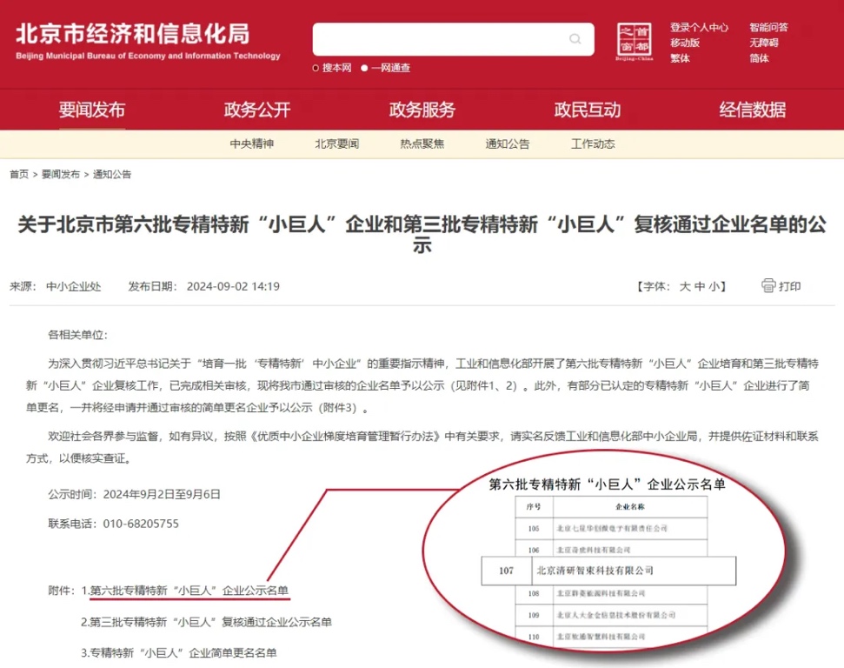Click the announcement headline text
This screenshot has width=844, height=668.
[x=422, y=234]
